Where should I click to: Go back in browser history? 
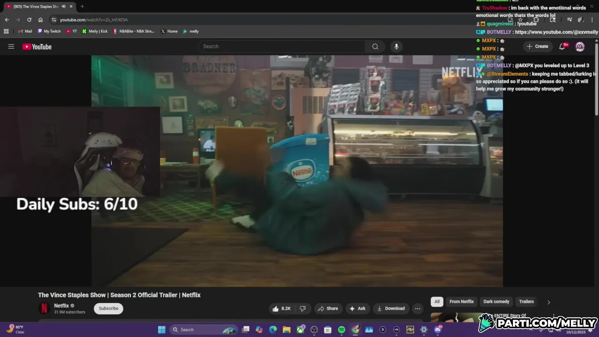[7, 20]
